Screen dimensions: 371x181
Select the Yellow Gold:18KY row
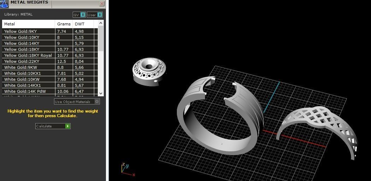[x=50, y=49]
